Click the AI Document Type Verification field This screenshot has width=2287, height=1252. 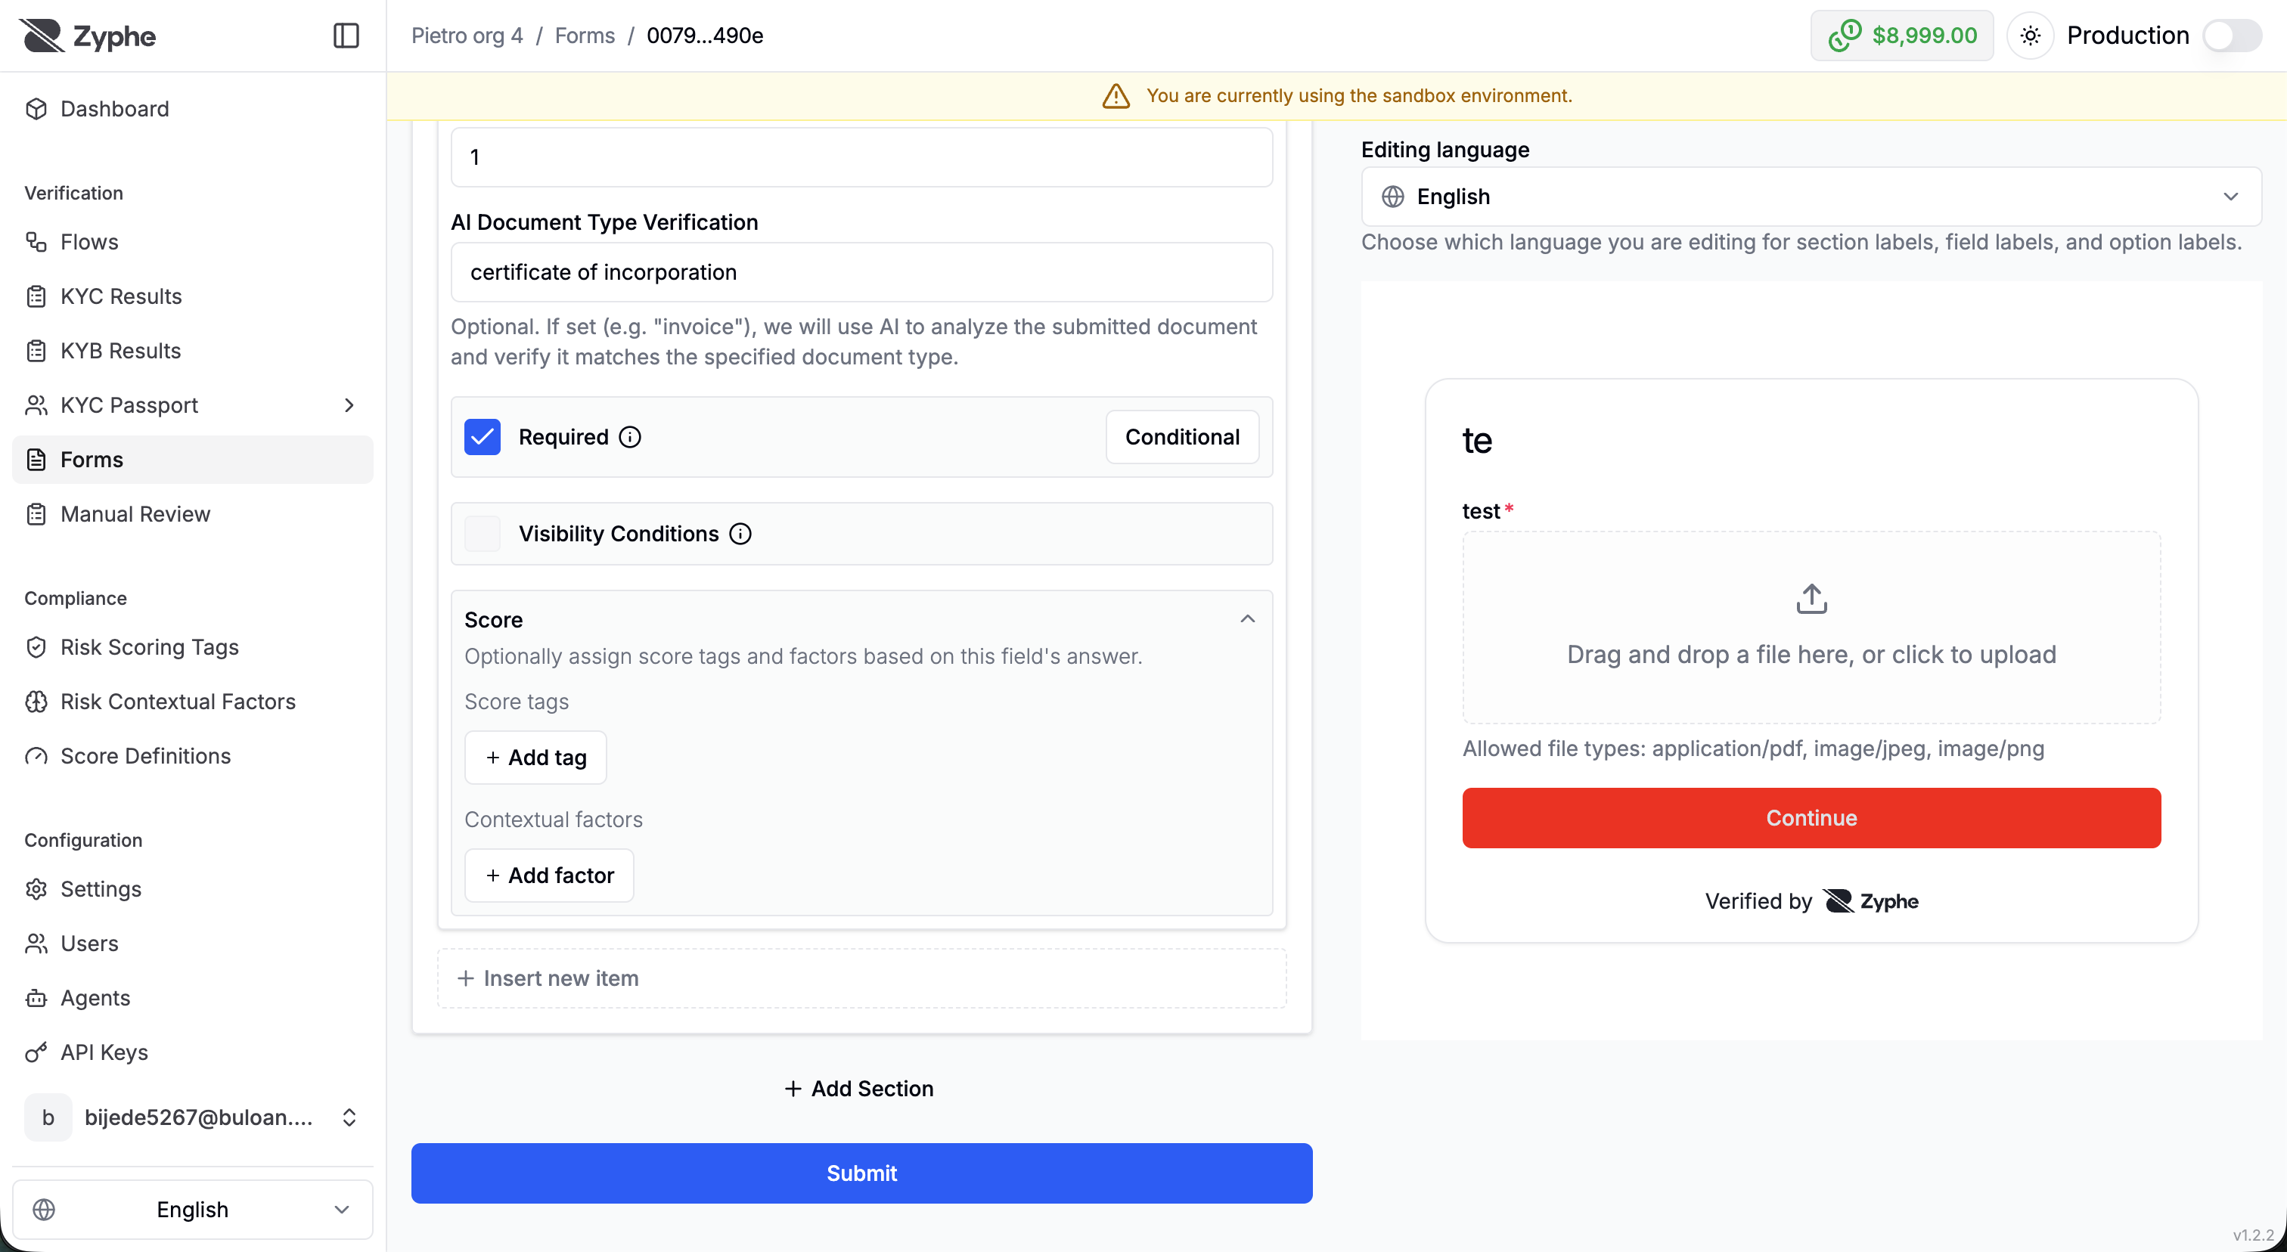(861, 271)
